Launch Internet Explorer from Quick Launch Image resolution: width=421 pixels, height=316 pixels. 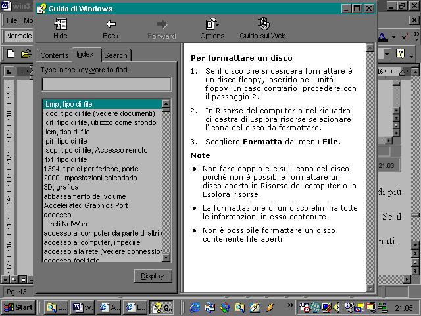click(195, 307)
